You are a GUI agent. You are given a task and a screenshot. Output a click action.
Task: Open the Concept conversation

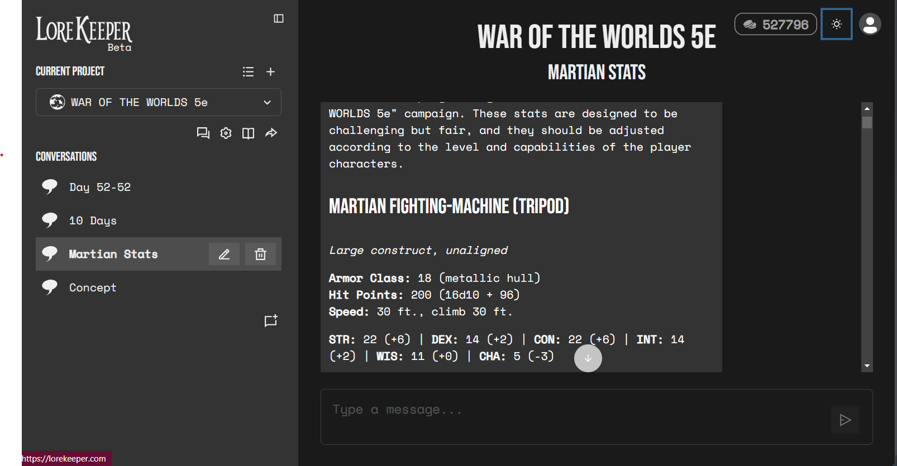click(x=159, y=287)
